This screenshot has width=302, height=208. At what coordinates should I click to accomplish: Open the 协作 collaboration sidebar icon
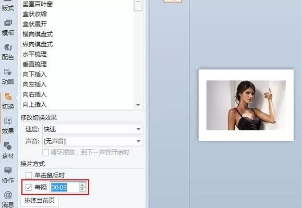click(8, 175)
